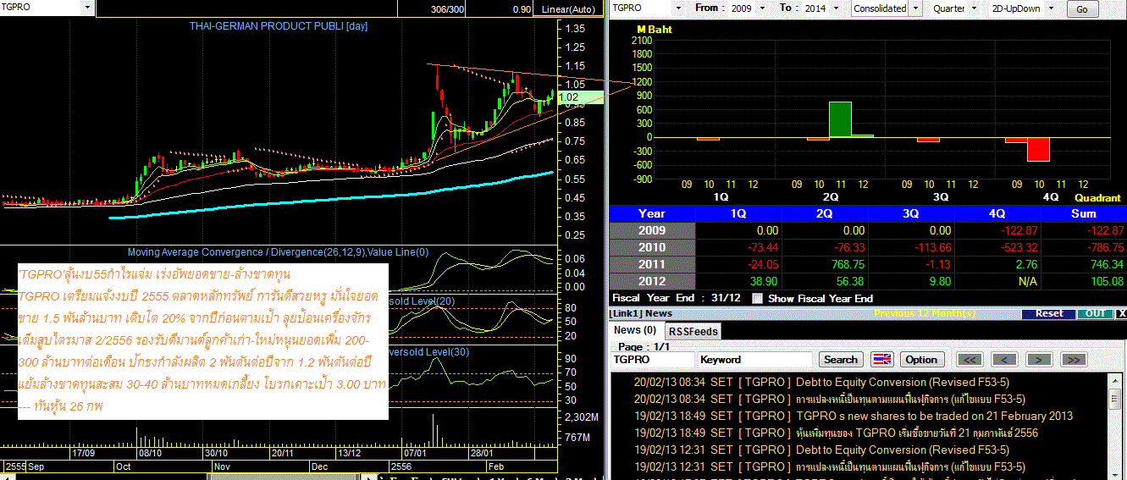Click the large red 4Q 2010 bar
This screenshot has width=1127, height=480.
[1038, 149]
